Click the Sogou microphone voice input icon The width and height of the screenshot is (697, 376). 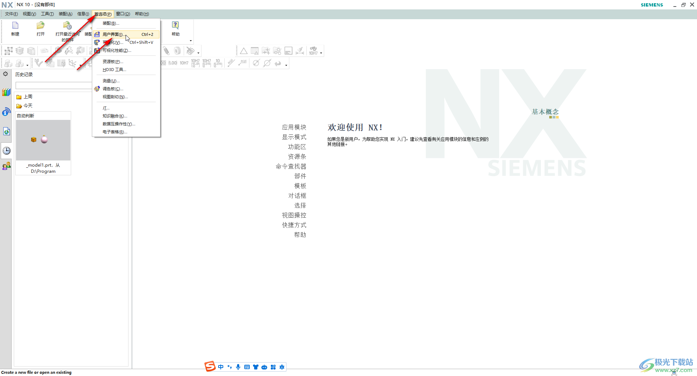click(x=238, y=367)
